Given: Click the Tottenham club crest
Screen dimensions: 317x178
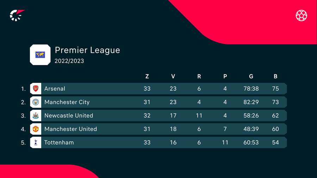Looking at the screenshot, I should click(36, 142).
